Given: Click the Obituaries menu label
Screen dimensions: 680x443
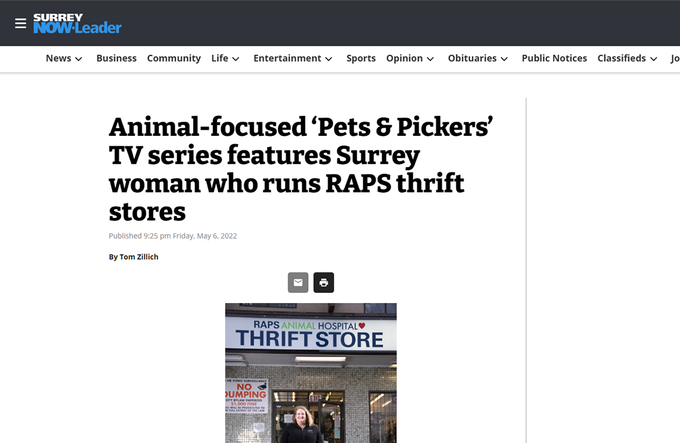Looking at the screenshot, I should click(x=472, y=58).
